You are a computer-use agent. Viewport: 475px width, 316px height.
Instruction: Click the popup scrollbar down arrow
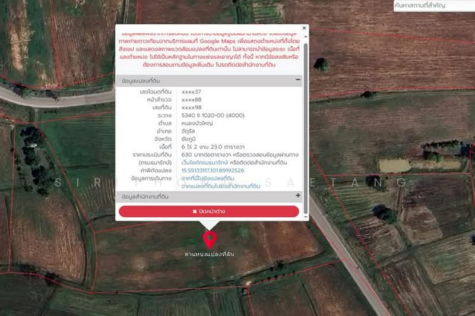306,217
